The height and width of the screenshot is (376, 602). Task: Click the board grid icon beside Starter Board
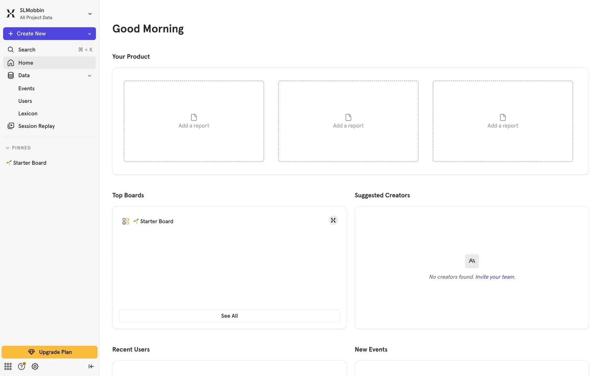point(126,221)
